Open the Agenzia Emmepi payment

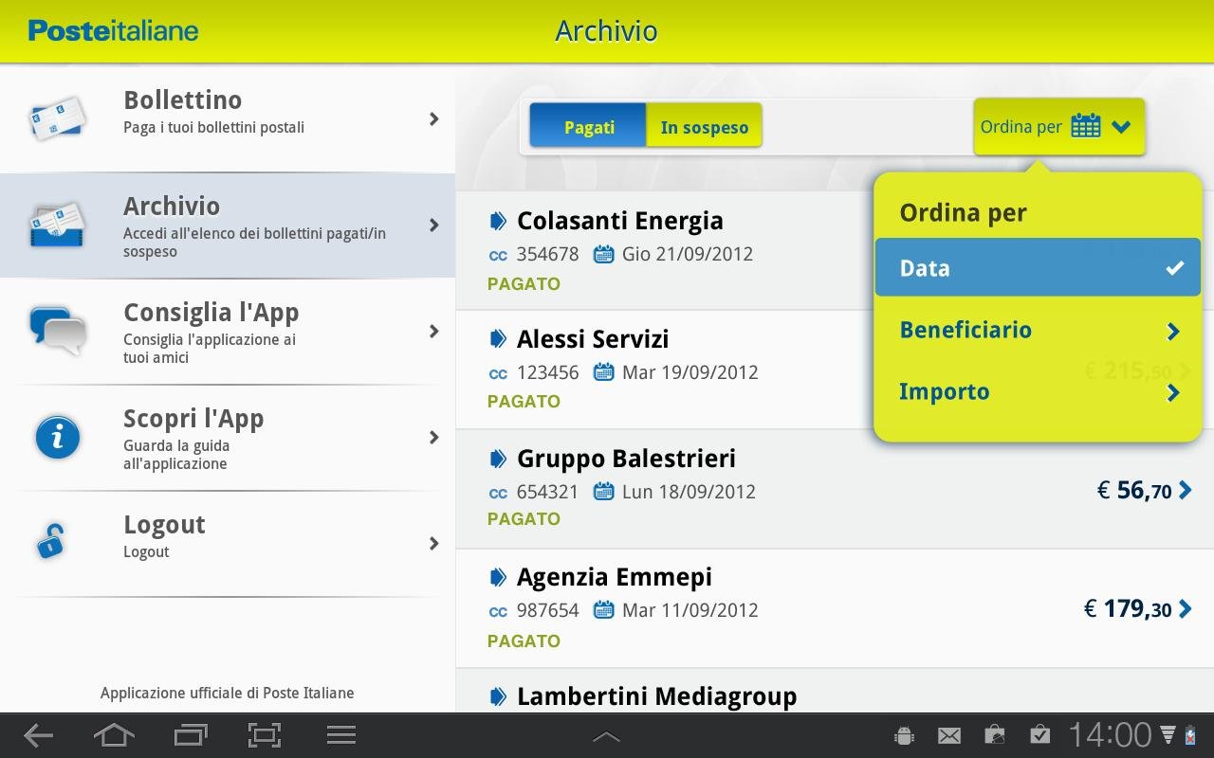click(835, 608)
